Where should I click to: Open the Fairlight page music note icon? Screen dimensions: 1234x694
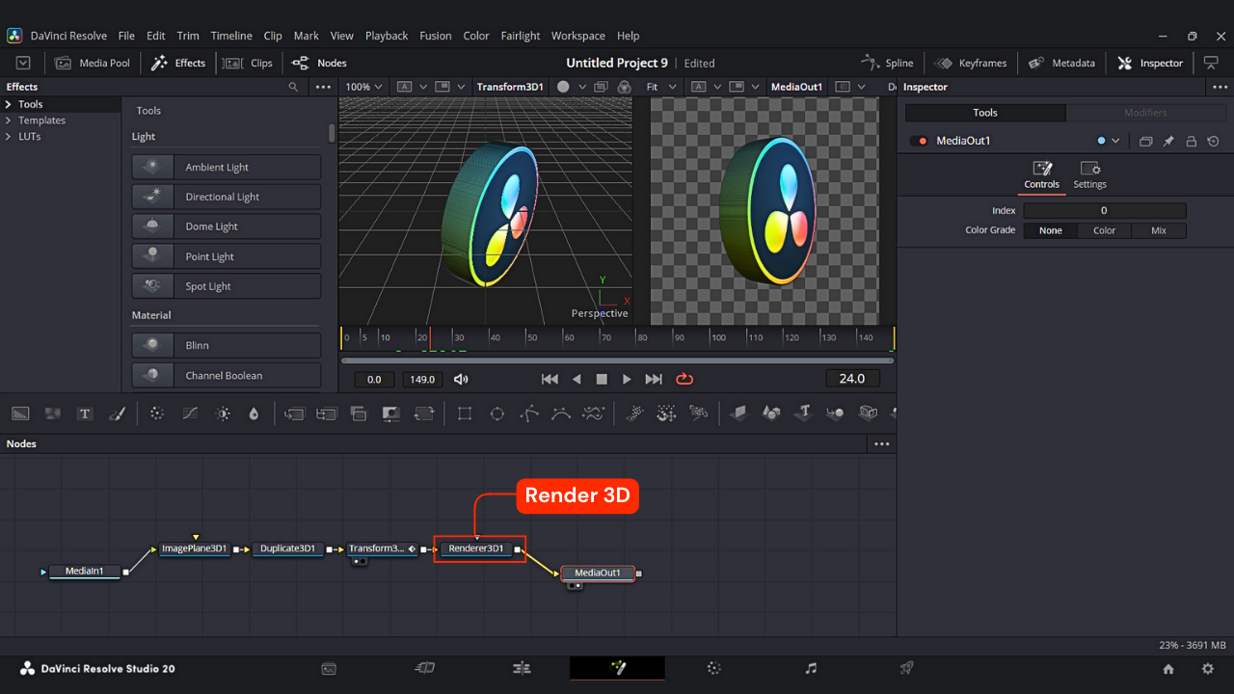pos(811,668)
